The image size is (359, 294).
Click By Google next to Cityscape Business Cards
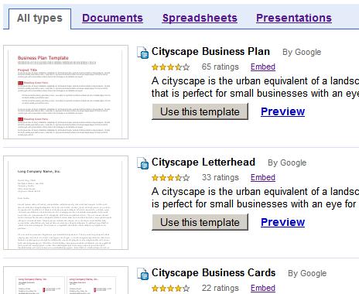(x=307, y=274)
